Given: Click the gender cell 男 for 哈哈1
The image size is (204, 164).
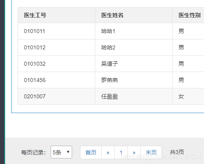Looking at the screenshot, I should (188, 31).
